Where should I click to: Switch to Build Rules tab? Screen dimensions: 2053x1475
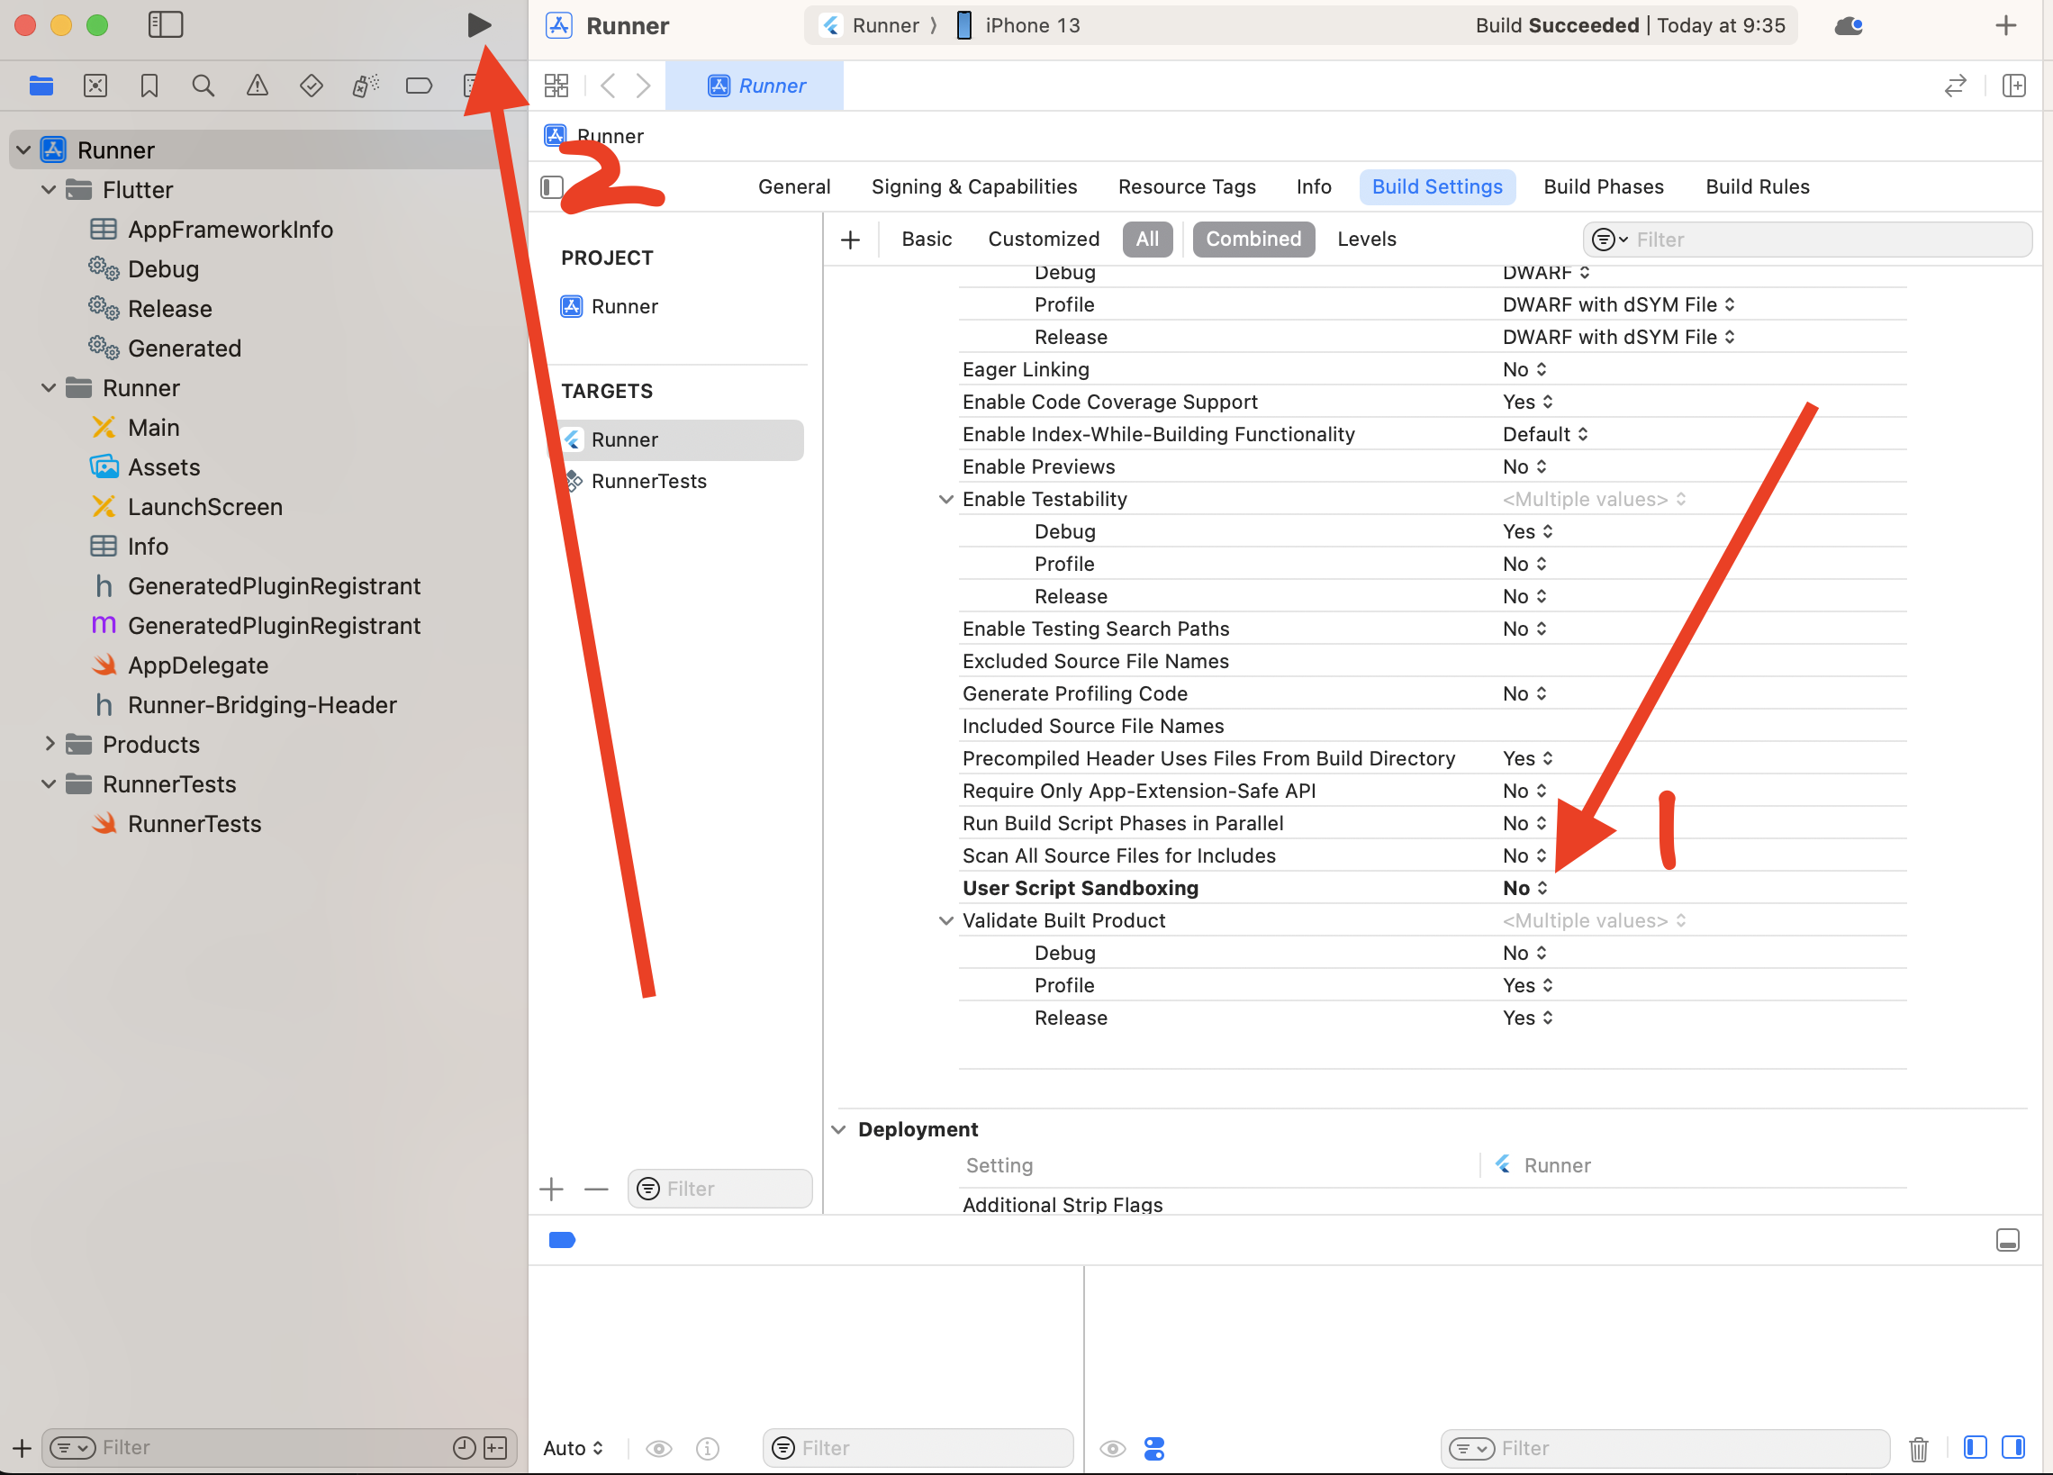[1757, 187]
